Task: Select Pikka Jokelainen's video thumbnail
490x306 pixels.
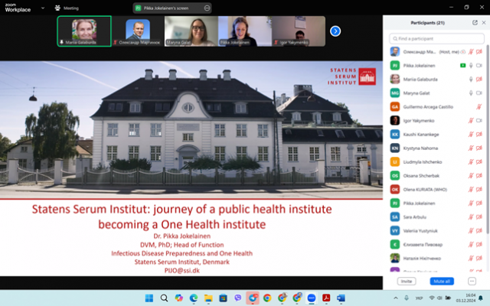Action: coord(245,31)
